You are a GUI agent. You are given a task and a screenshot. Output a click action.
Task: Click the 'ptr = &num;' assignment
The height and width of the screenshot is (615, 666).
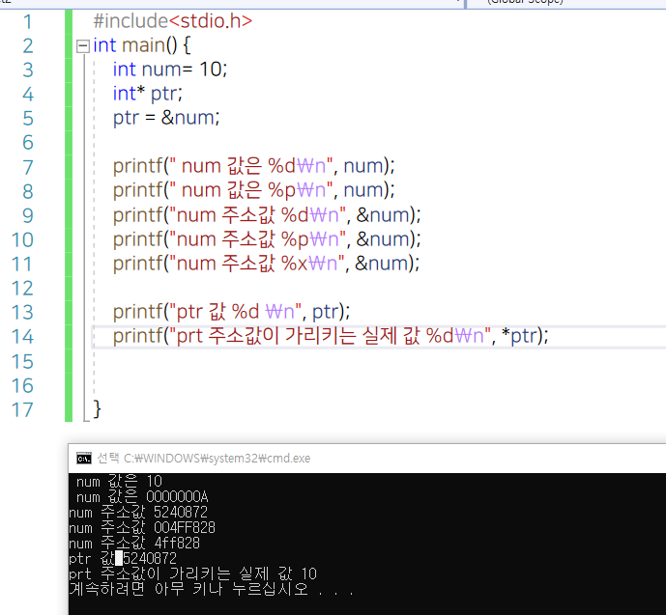[166, 118]
